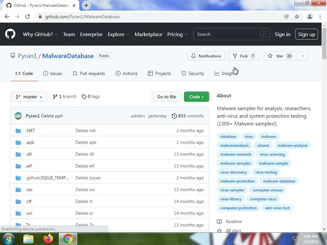Click the Sign in link
The width and height of the screenshot is (327, 245).
[282, 34]
